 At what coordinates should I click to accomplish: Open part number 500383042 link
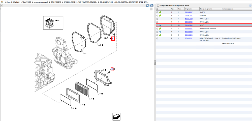(x=189, y=25)
